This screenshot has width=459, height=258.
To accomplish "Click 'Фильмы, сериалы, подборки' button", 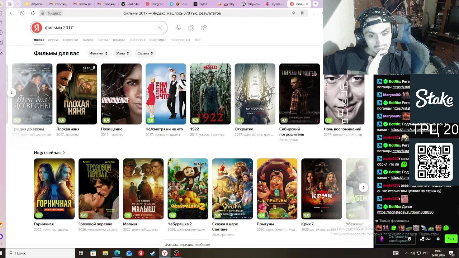I will (x=188, y=245).
